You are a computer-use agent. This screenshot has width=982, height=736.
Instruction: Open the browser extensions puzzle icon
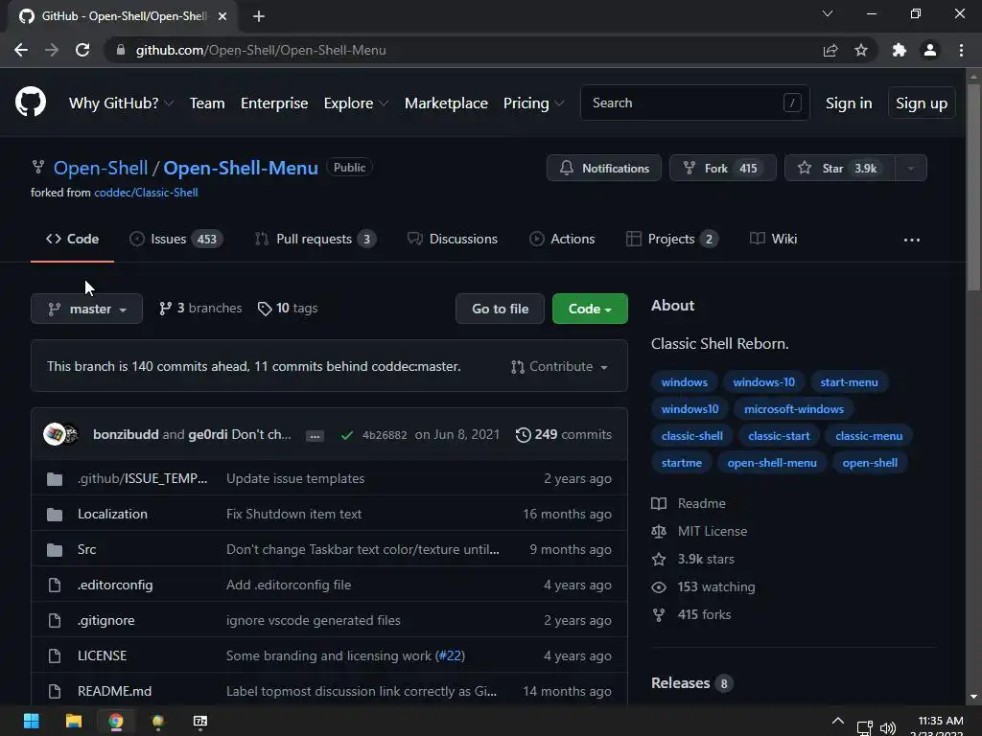coord(900,50)
